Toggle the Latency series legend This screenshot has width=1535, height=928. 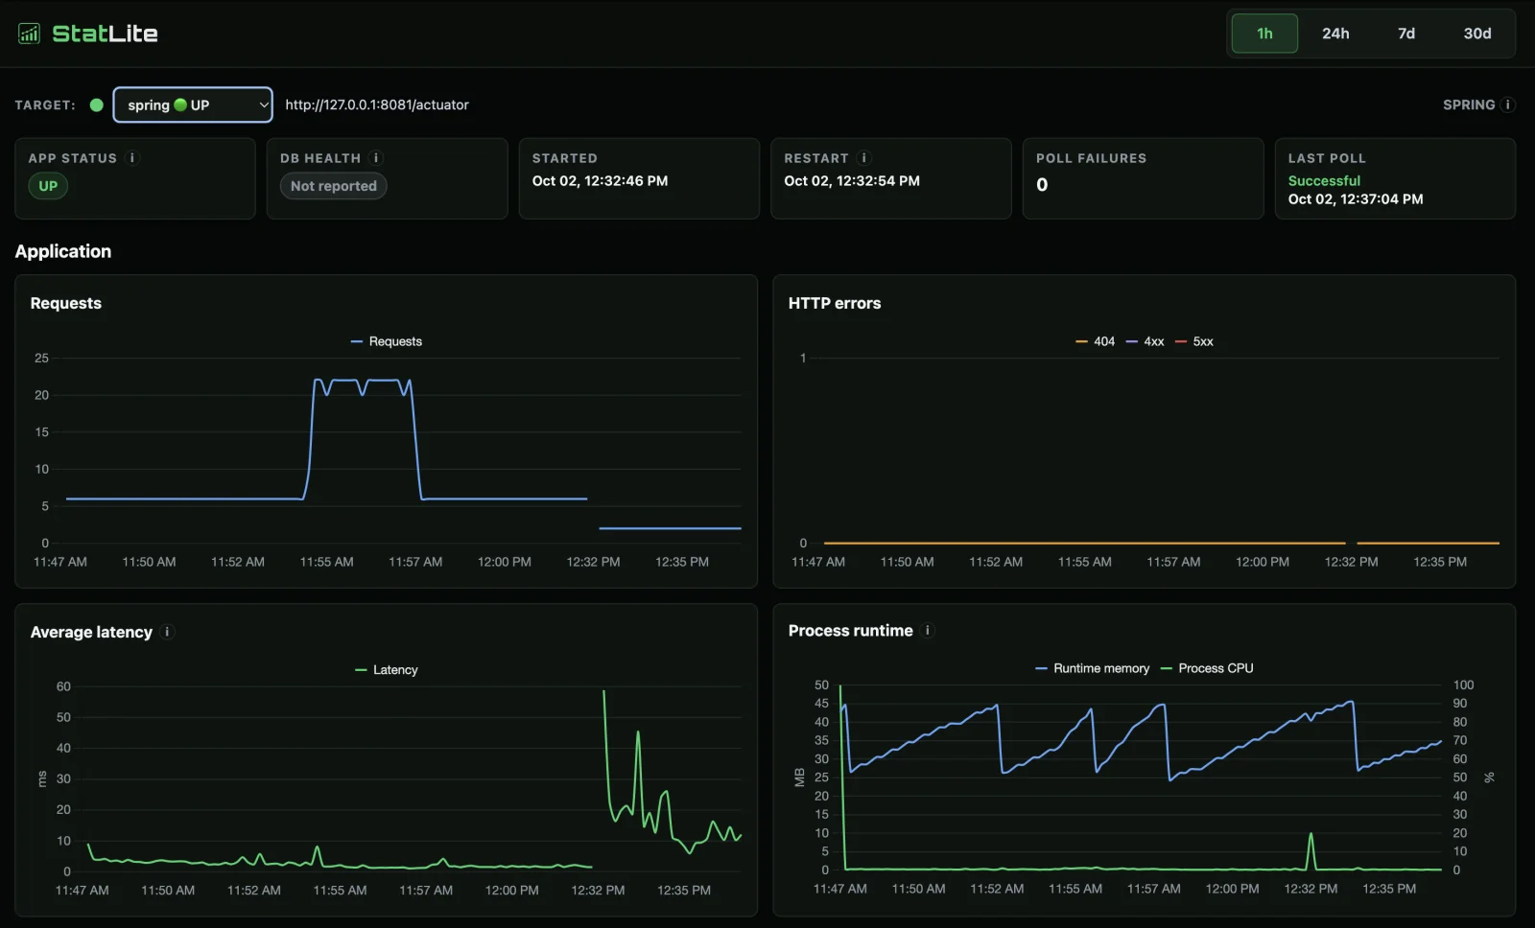click(x=387, y=670)
